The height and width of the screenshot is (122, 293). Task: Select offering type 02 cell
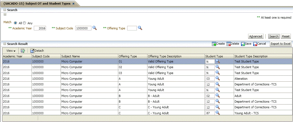tap(133, 67)
